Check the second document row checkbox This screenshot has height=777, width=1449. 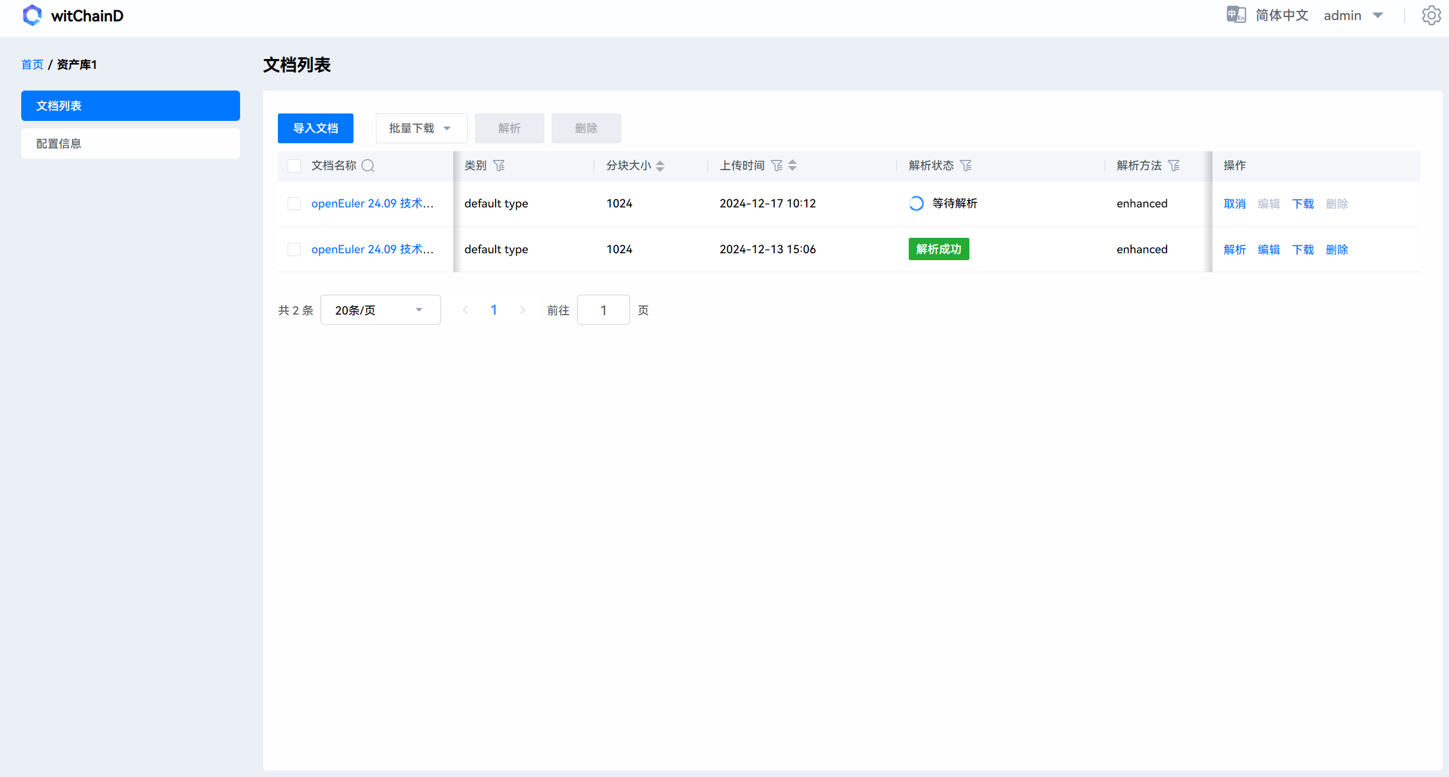pos(294,249)
